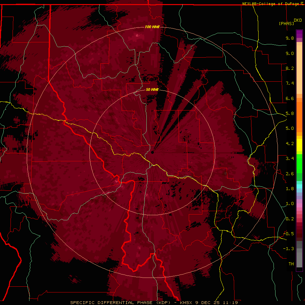Click the 100 NMI range ring label
Image resolution: width=305 pixels, height=305 pixels.
pos(152,27)
